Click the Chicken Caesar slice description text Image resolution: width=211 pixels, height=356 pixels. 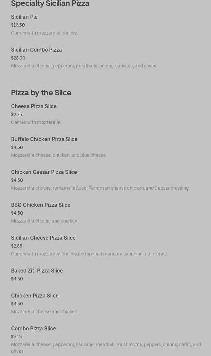(100, 188)
